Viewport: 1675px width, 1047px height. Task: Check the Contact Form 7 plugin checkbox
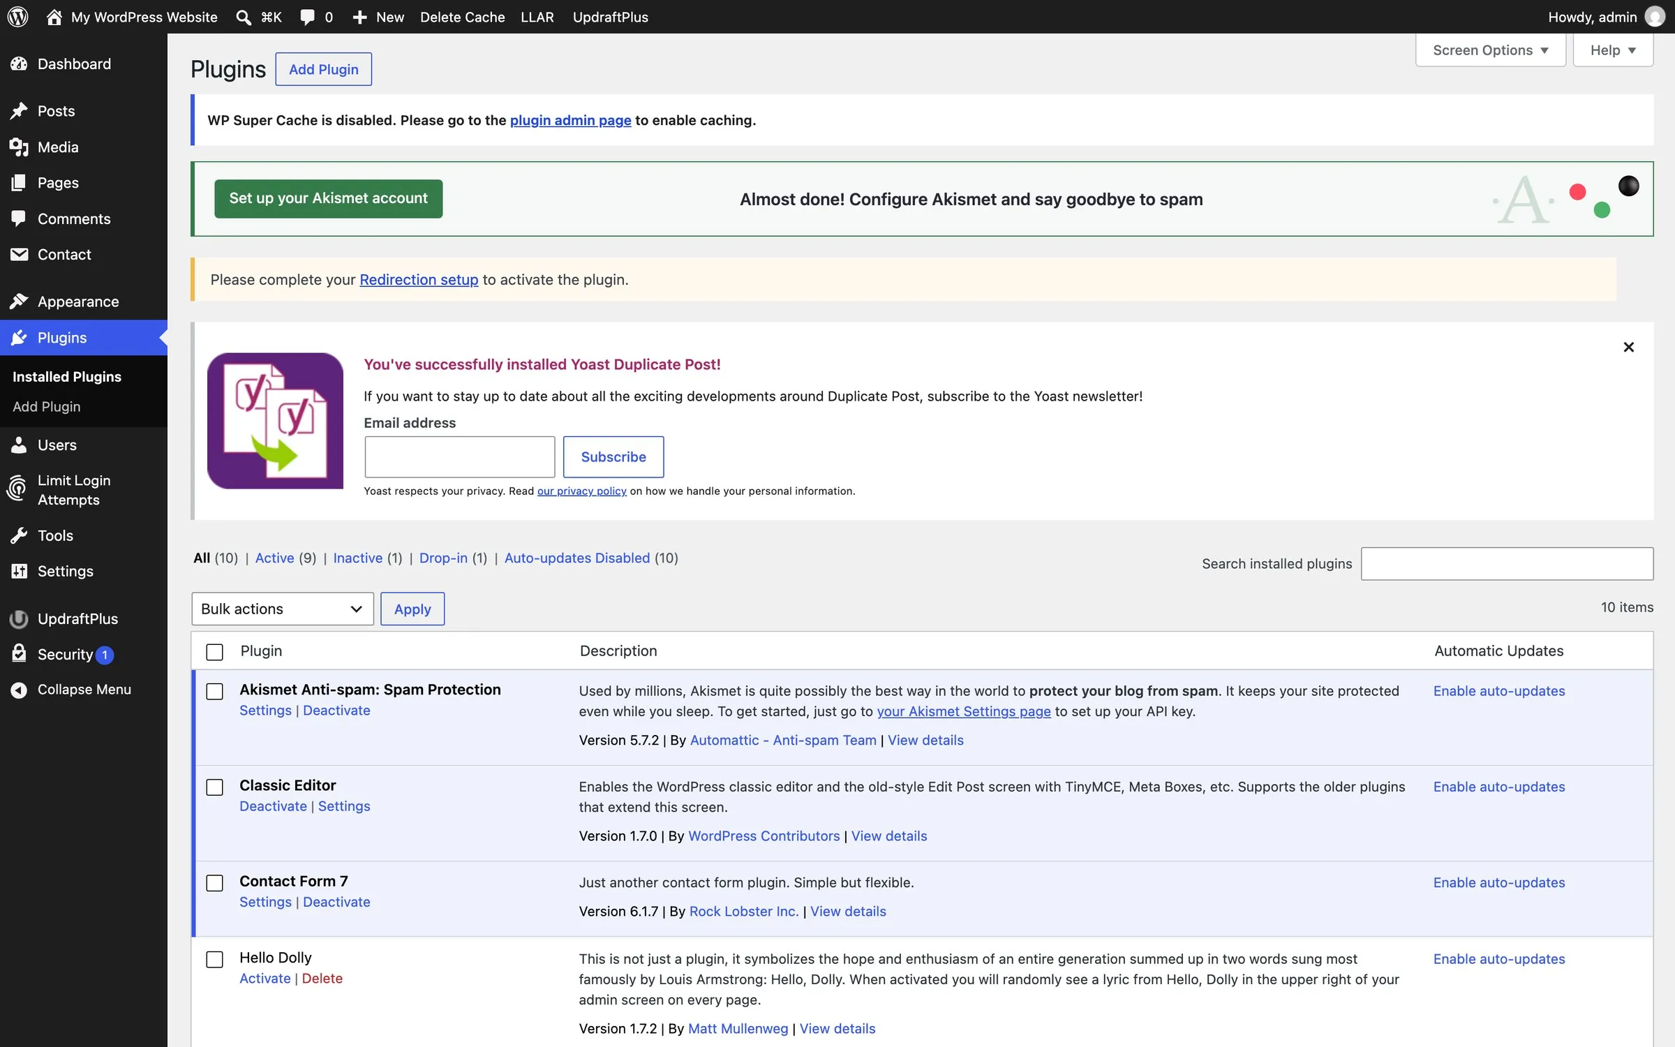coord(214,882)
